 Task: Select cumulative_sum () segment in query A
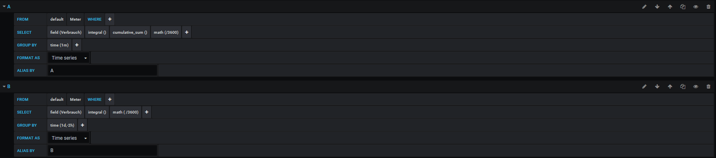130,33
